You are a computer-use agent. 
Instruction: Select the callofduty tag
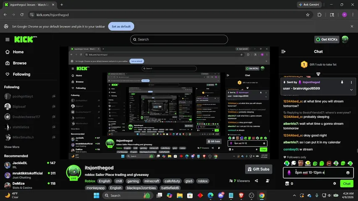click(x=172, y=181)
